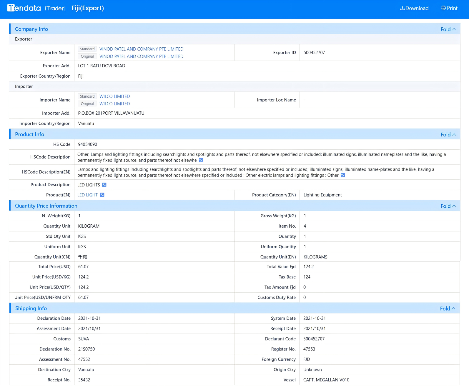Image resolution: width=469 pixels, height=387 pixels.
Task: Select Product Category Lighting Equipment value
Action: coord(322,195)
